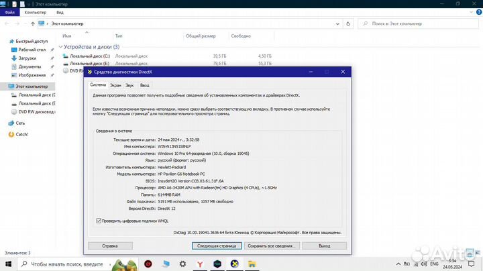Open the Settings gear on taskbar
The height and width of the screenshot is (271, 483).
coord(182,264)
